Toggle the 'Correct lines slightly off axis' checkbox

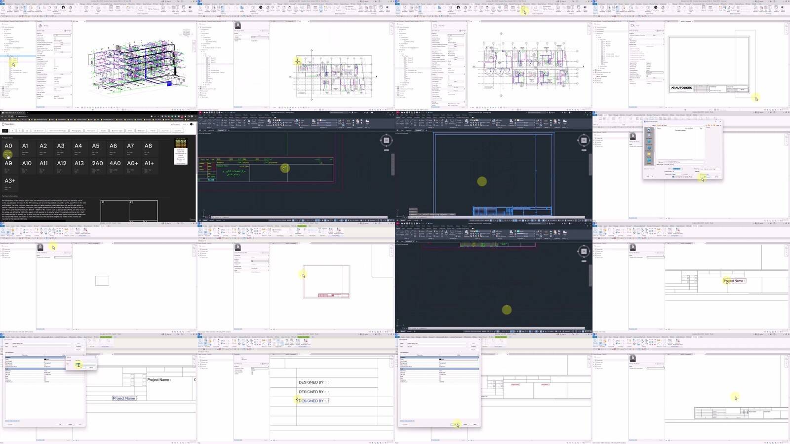coord(673,177)
